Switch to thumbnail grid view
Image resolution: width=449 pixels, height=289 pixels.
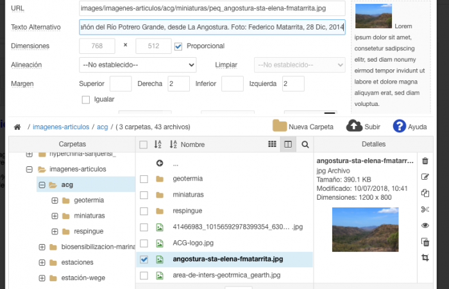(x=272, y=144)
